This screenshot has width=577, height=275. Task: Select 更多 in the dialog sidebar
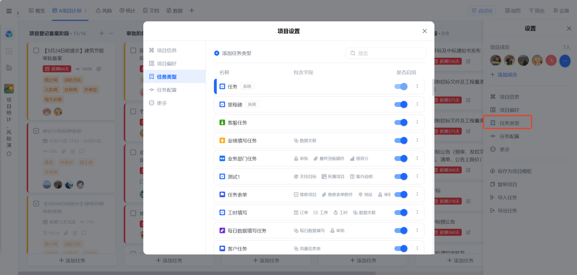click(x=175, y=103)
